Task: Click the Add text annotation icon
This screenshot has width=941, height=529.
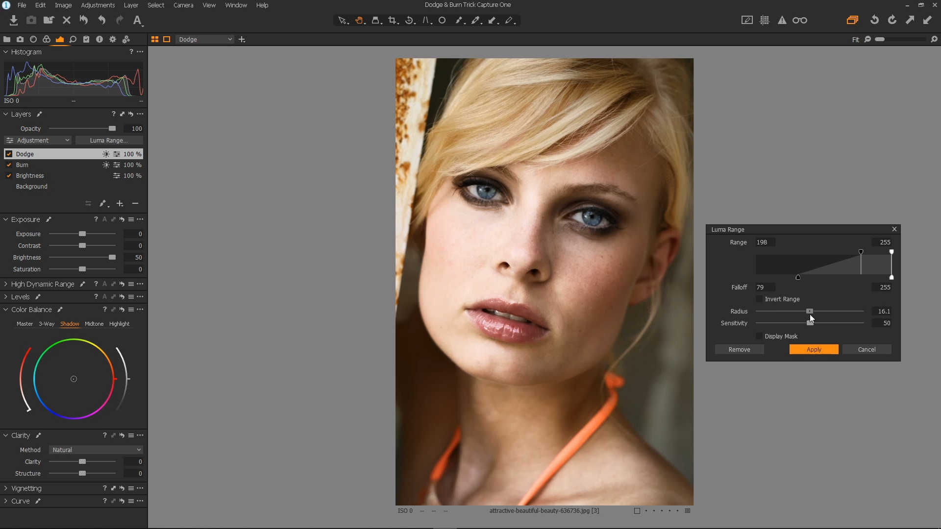Action: pyautogui.click(x=137, y=21)
